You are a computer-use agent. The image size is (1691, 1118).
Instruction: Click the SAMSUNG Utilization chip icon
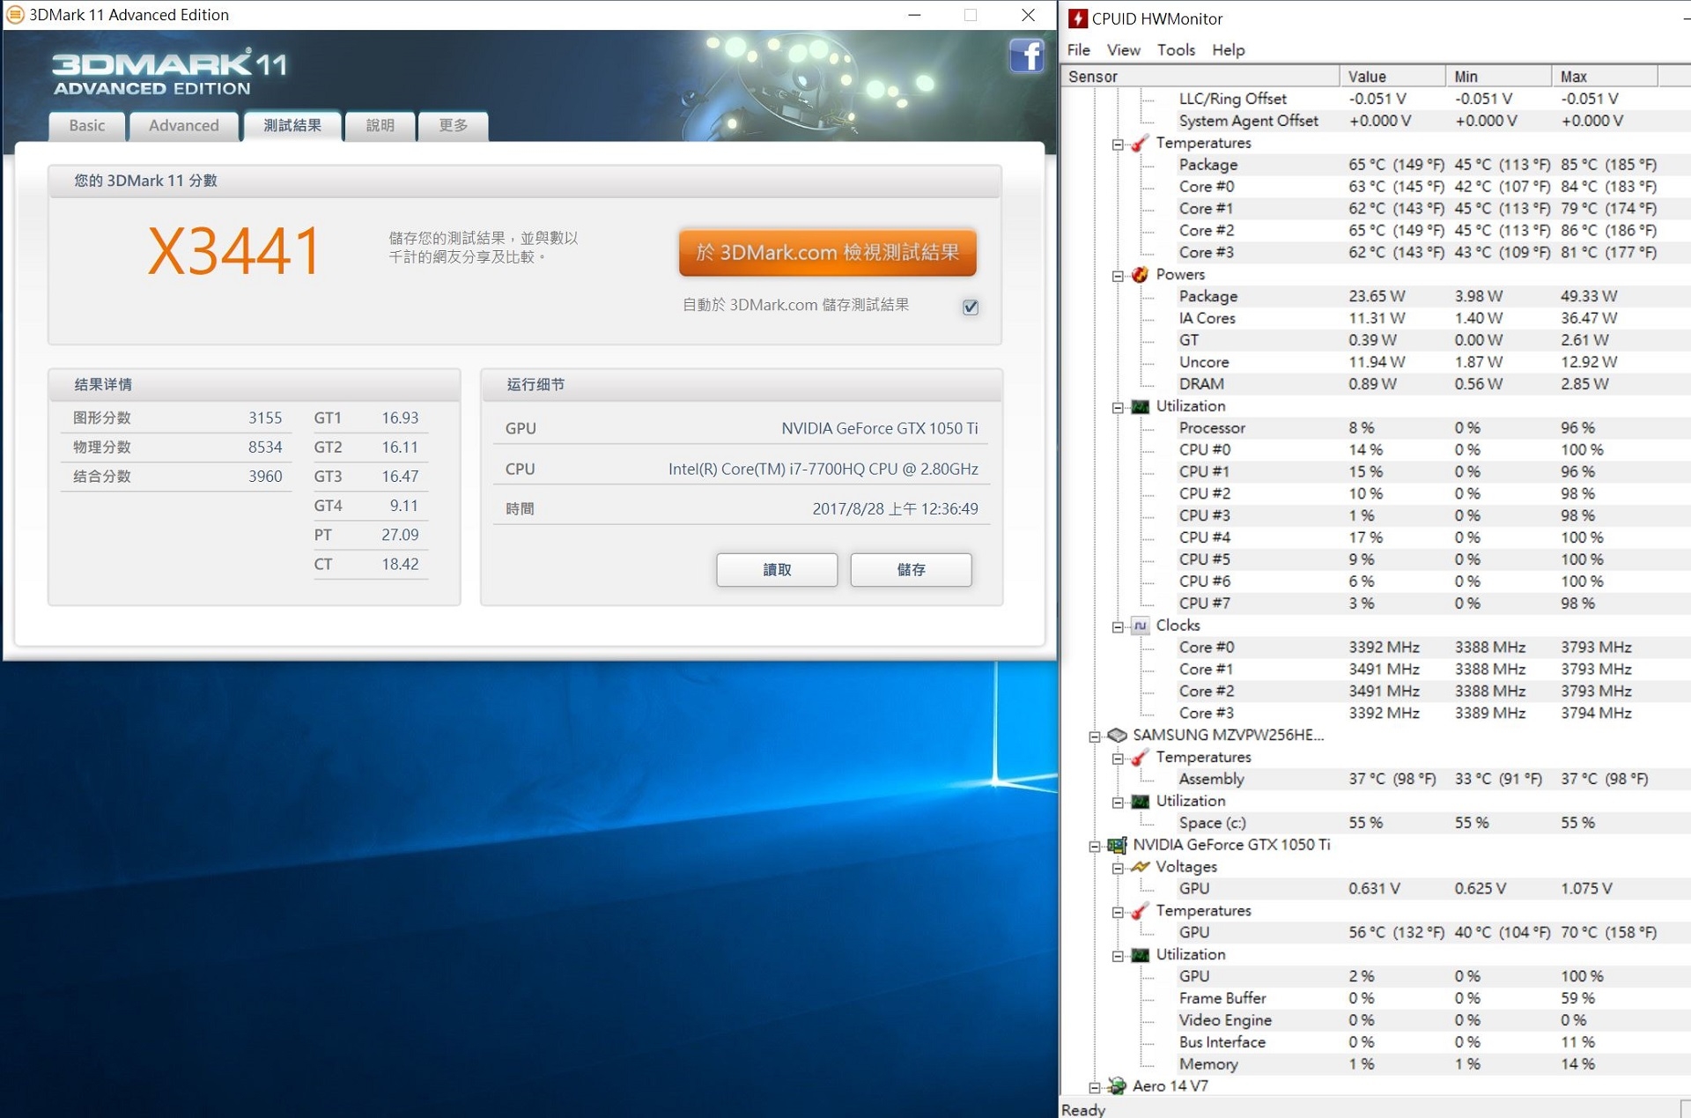click(x=1140, y=801)
